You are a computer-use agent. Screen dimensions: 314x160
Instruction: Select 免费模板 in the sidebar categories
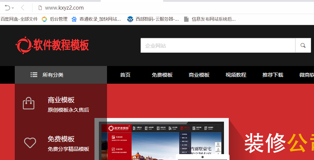(x=61, y=139)
